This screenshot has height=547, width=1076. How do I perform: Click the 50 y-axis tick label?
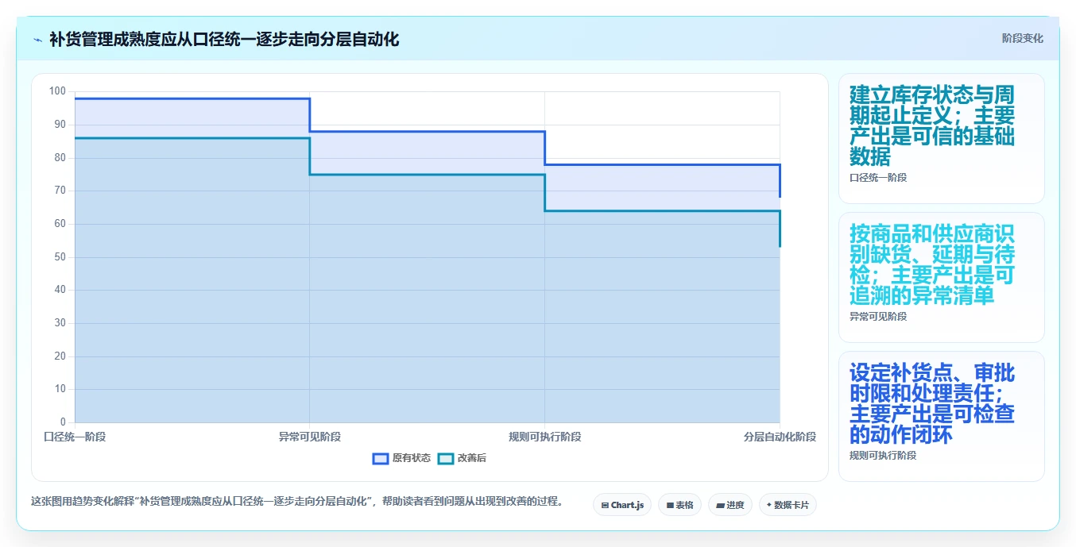coord(60,257)
